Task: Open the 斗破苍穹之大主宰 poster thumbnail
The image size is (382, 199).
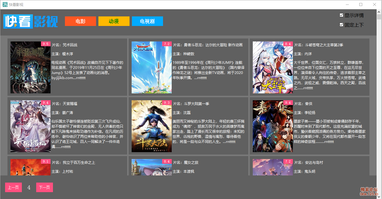Action: click(x=273, y=67)
